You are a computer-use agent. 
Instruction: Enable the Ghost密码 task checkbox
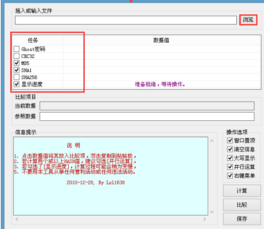[x=16, y=49]
